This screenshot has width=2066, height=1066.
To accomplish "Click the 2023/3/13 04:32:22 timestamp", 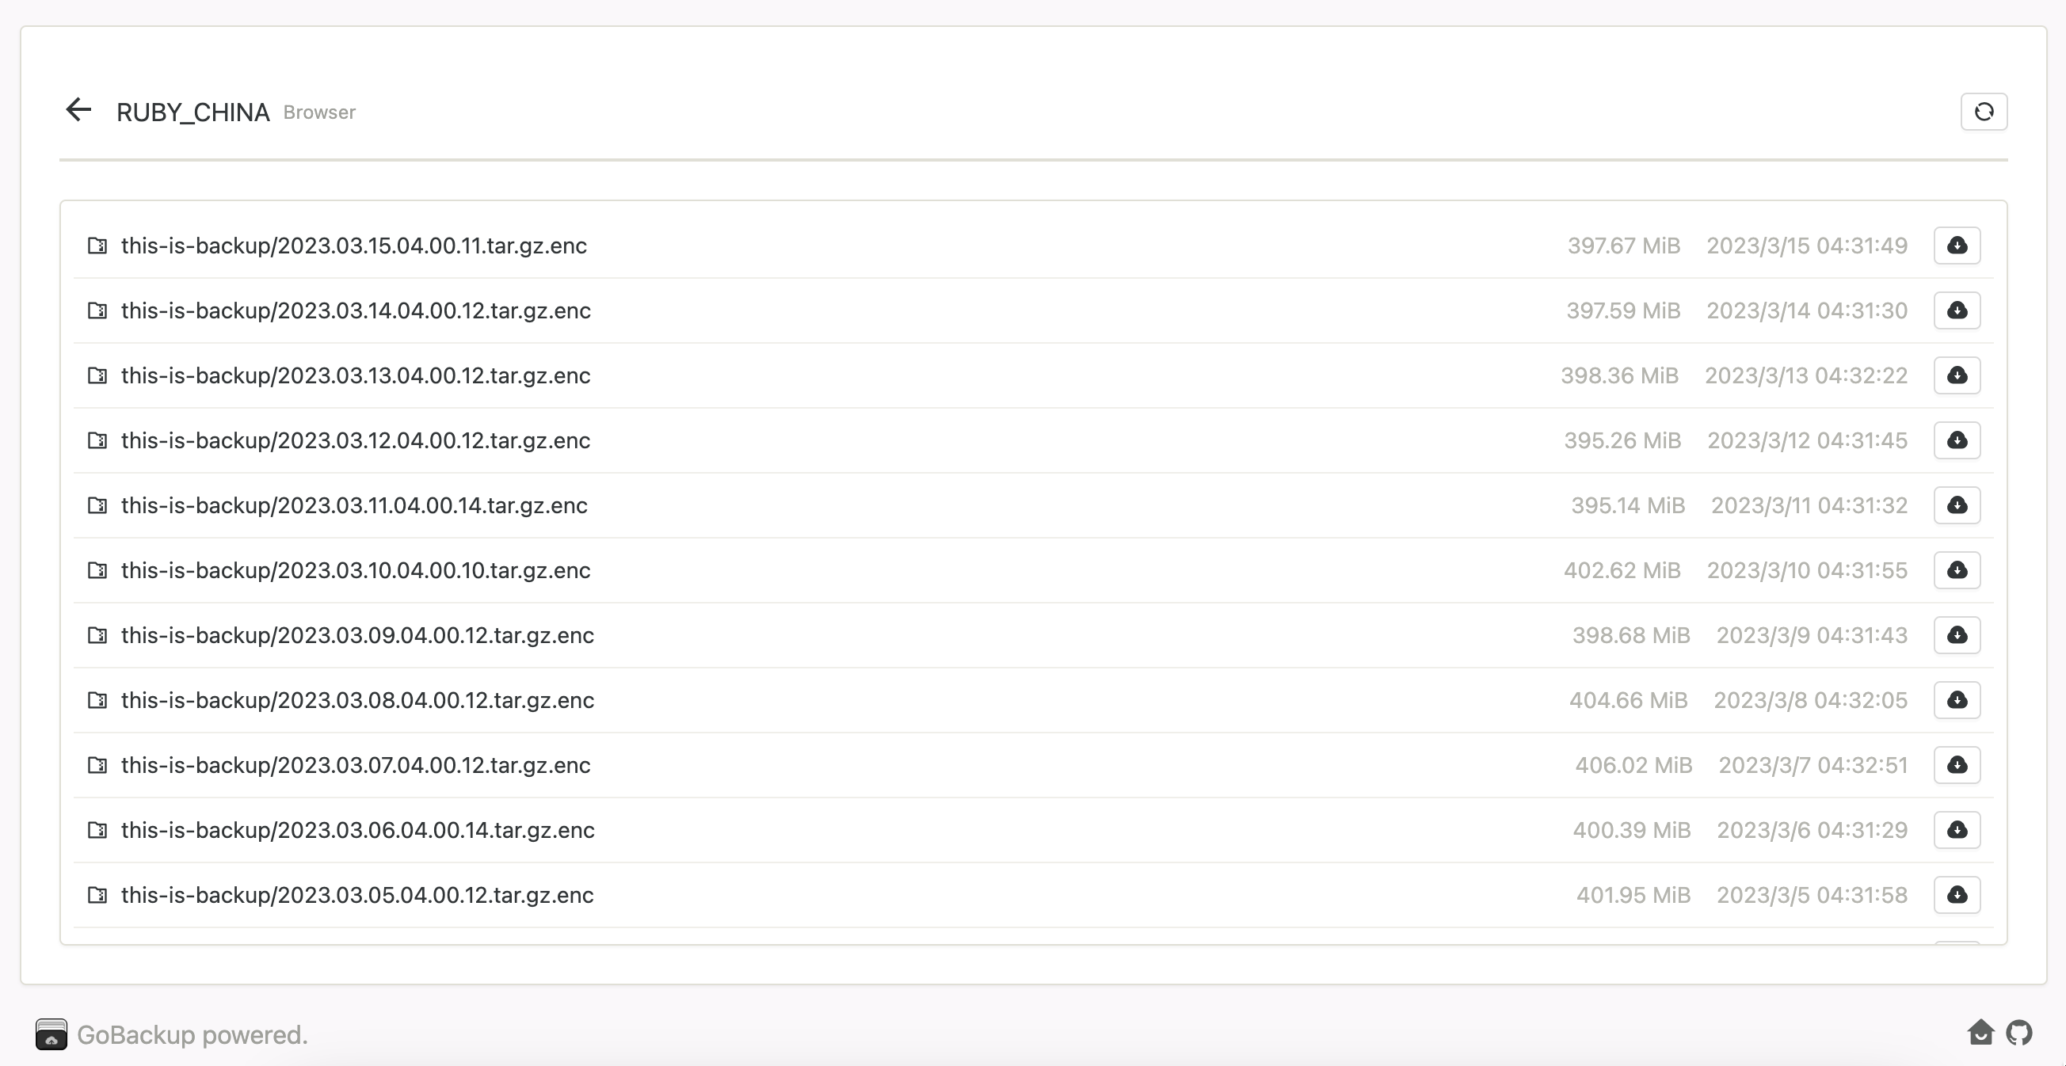I will [x=1806, y=375].
